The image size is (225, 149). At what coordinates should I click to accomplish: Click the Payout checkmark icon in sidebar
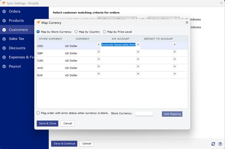point(4,66)
